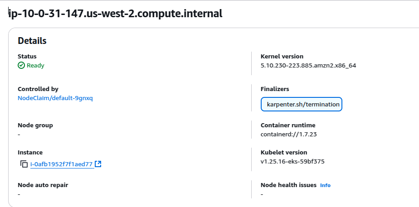Screen dimensions: 419x207
Task: Click the Container runtime label
Action: point(288,125)
